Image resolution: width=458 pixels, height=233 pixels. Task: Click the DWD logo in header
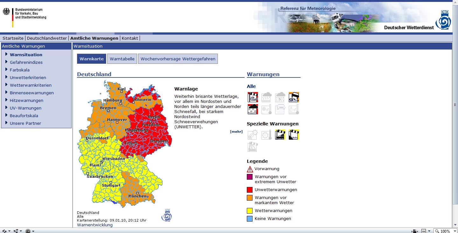pos(443,20)
